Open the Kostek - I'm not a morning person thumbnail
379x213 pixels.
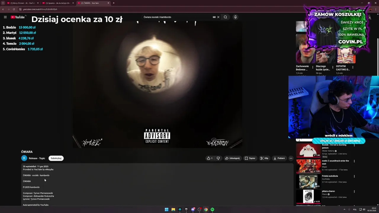pos(308,150)
